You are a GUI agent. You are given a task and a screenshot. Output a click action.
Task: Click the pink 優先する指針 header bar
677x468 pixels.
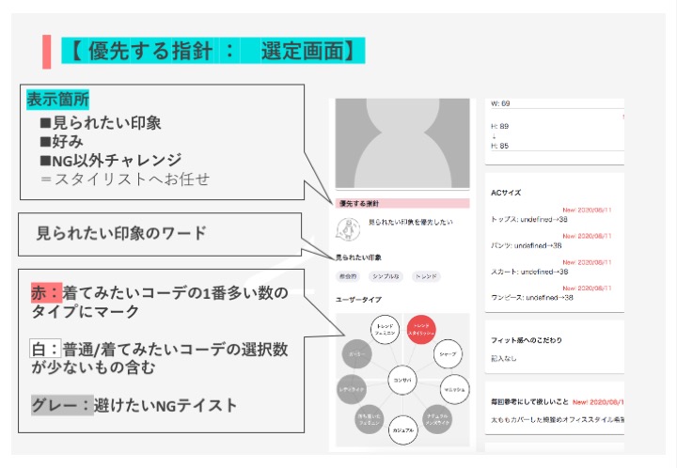pos(401,203)
